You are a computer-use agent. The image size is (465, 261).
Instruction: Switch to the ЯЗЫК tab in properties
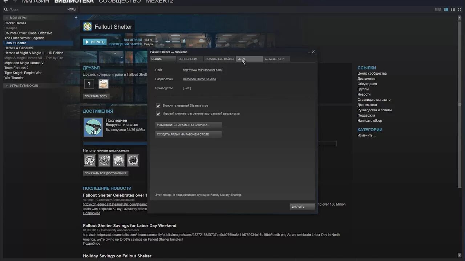(249, 59)
